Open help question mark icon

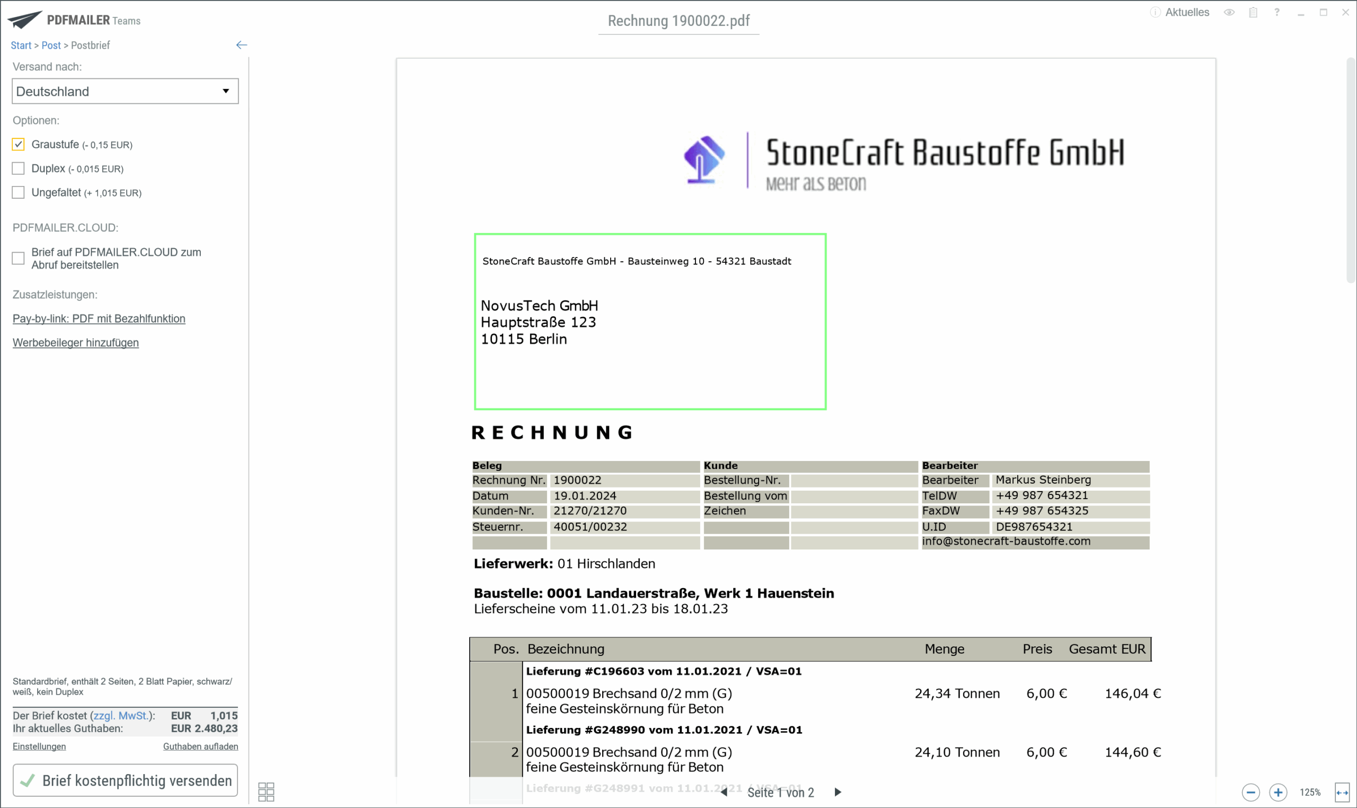(x=1276, y=13)
